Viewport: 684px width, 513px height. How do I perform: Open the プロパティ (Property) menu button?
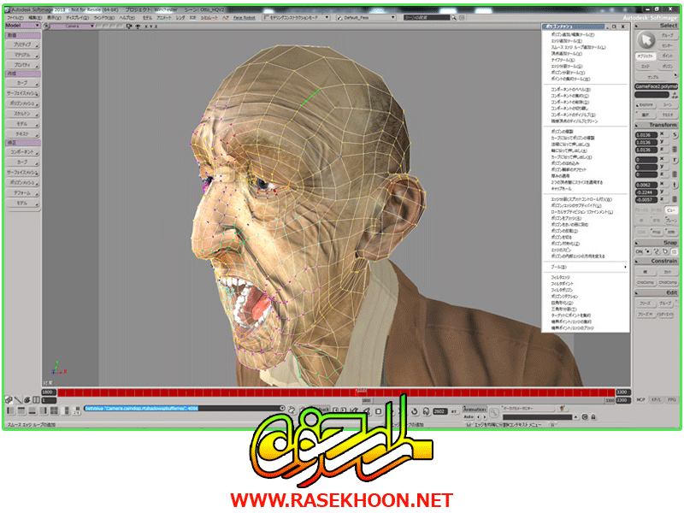pos(23,65)
